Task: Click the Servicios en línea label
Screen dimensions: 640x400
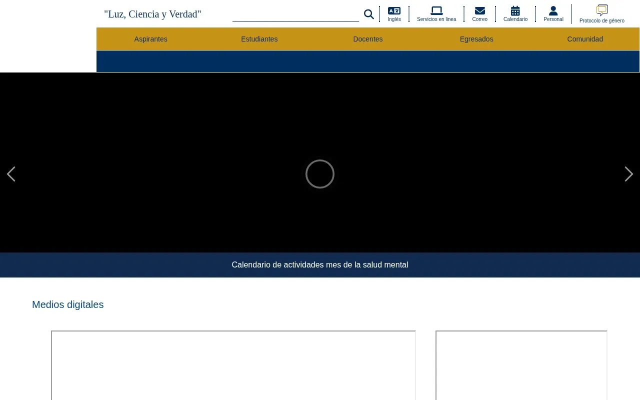Action: click(436, 19)
